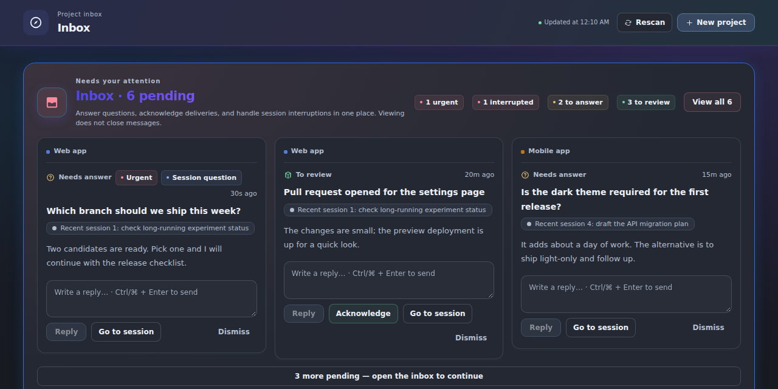Click 'Two candidates are ready' message text
This screenshot has width=778, height=389.
click(x=134, y=256)
